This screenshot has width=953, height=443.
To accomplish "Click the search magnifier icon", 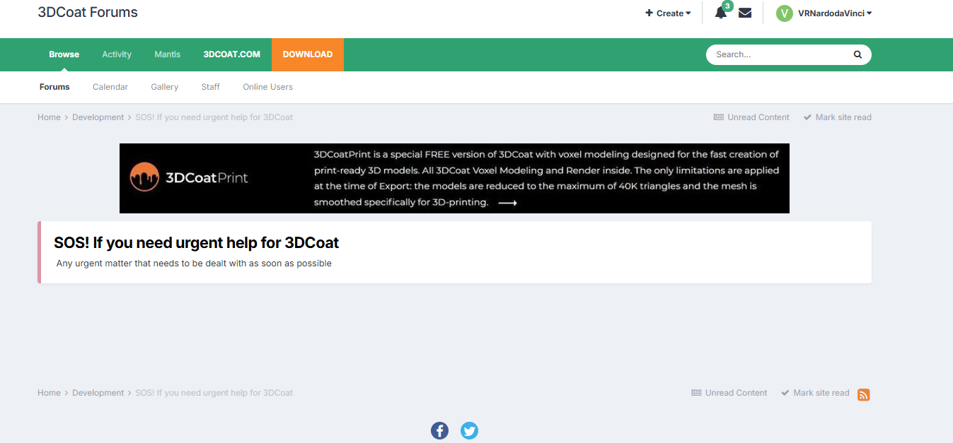I will coord(857,54).
